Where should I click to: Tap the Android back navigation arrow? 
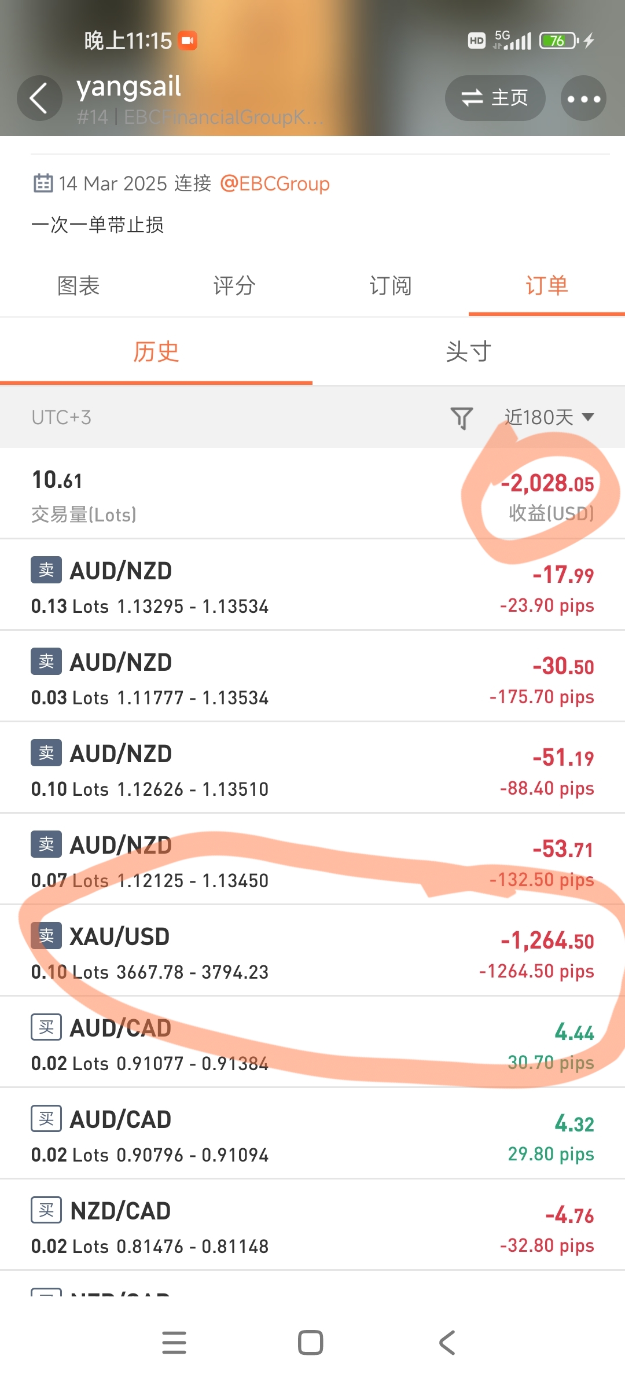(x=447, y=1343)
